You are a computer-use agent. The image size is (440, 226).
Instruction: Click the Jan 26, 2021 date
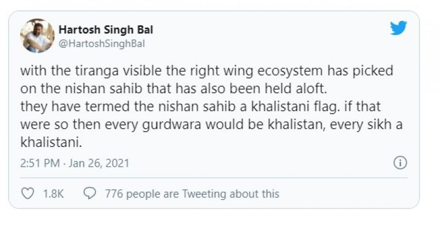coord(100,163)
